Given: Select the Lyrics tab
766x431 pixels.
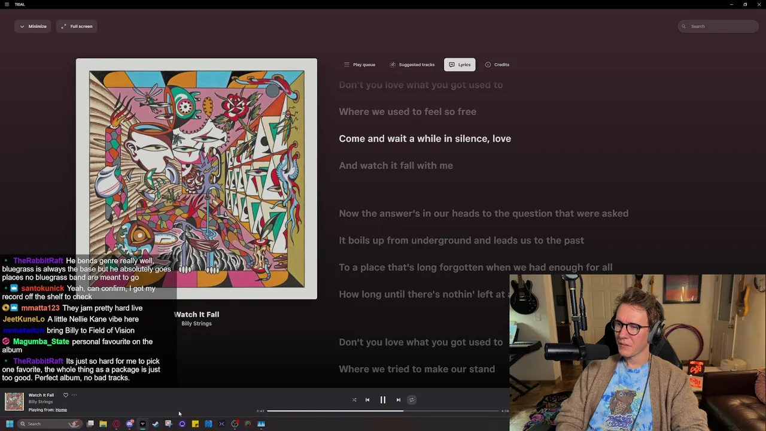Looking at the screenshot, I should [460, 65].
